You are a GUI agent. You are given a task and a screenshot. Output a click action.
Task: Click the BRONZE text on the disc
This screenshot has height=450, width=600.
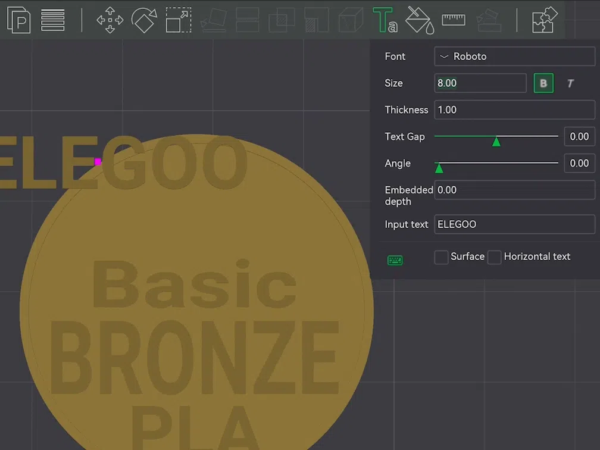pos(195,358)
